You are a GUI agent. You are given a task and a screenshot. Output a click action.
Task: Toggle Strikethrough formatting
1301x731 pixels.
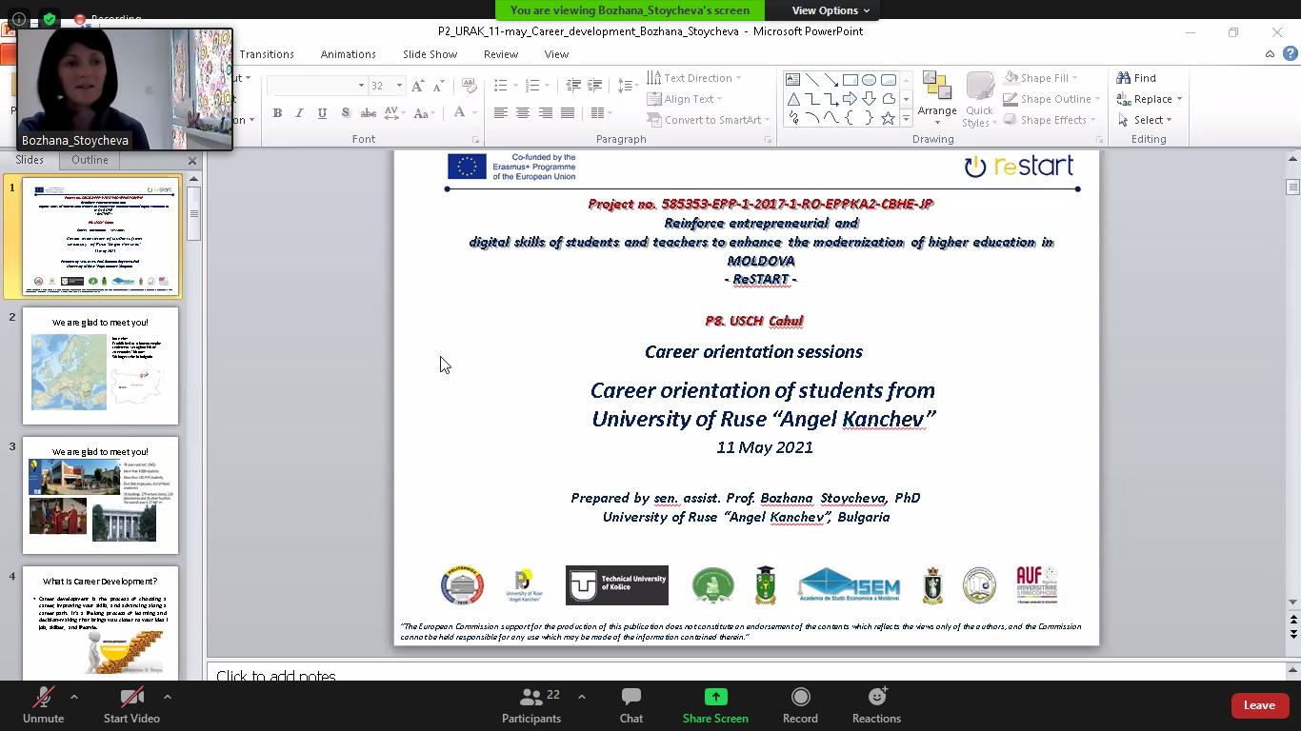369,113
